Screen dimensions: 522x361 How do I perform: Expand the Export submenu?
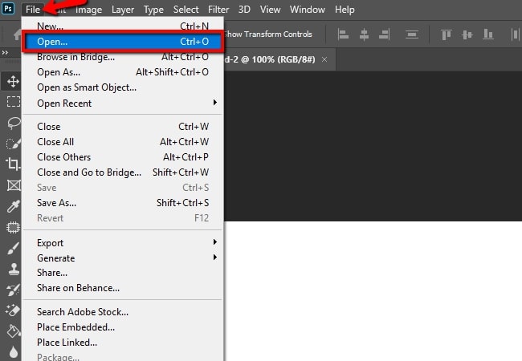pos(123,242)
